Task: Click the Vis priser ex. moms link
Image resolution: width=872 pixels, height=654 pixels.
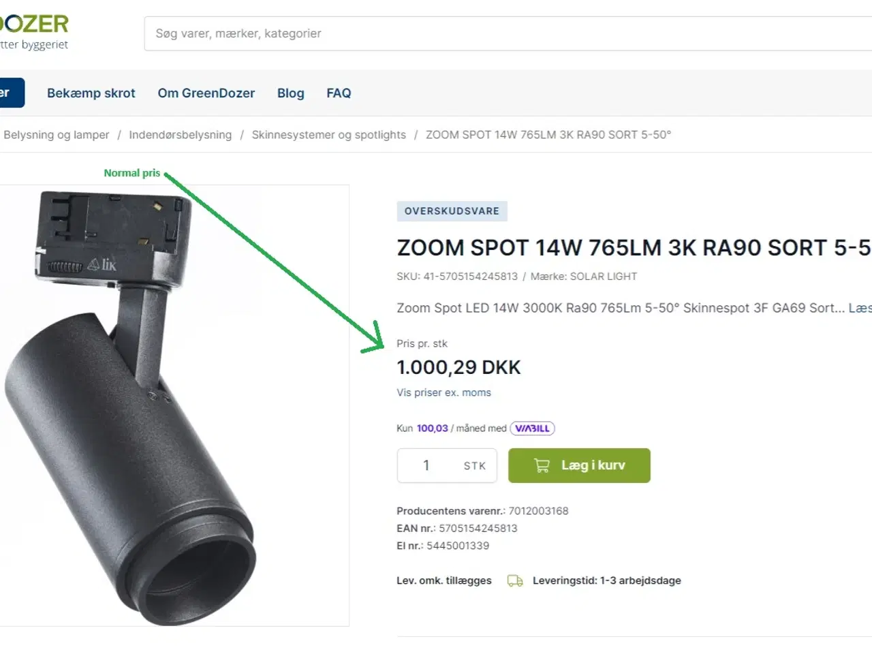Action: [443, 392]
